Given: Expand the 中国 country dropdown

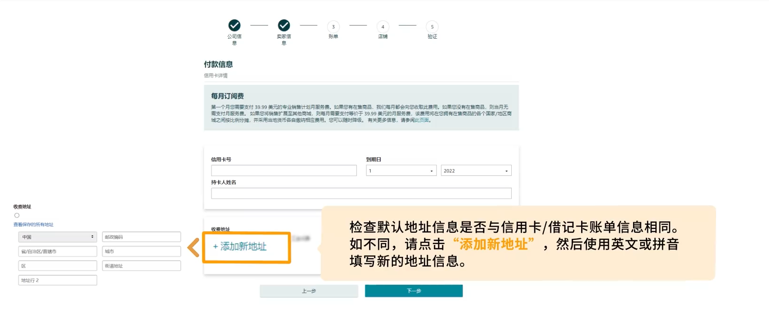Looking at the screenshot, I should coord(57,237).
